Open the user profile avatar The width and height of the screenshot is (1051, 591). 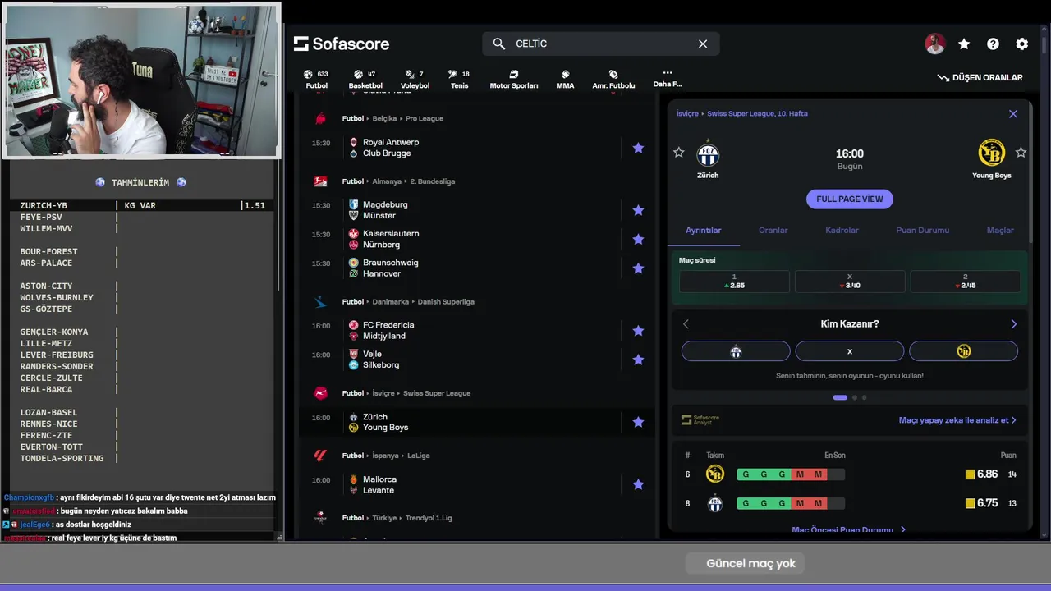click(934, 44)
